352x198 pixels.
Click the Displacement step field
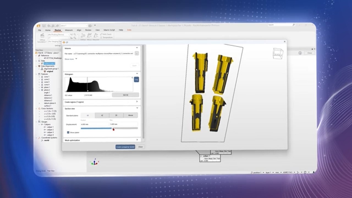(123, 124)
